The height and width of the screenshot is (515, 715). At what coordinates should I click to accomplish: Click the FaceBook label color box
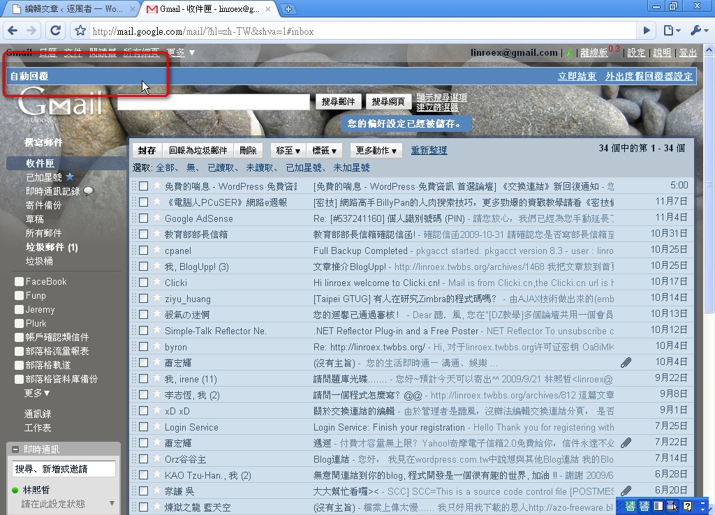(x=19, y=282)
